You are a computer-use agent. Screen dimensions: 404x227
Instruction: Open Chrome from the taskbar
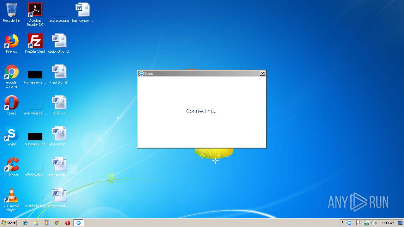pyautogui.click(x=57, y=223)
